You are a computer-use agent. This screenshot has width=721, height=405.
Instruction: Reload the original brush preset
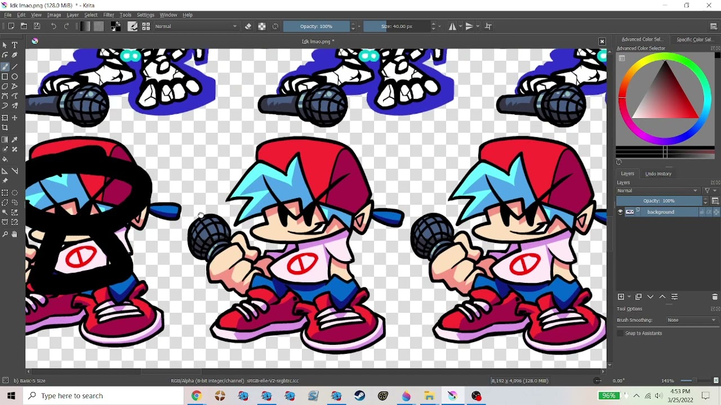pos(275,26)
